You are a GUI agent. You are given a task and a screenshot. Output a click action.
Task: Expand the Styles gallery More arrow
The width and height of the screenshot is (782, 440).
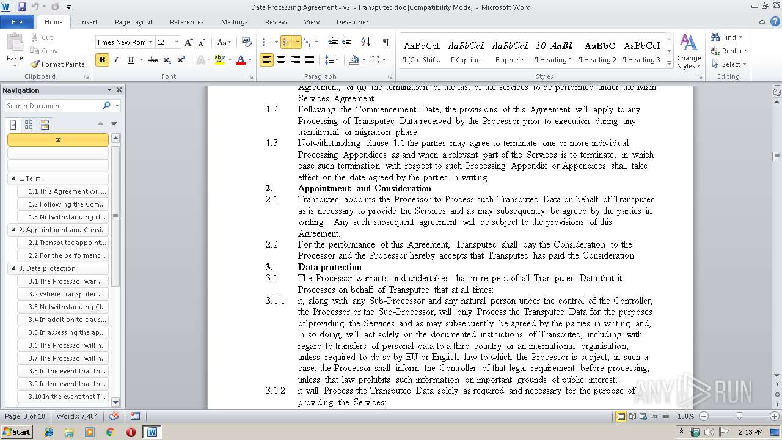(x=670, y=64)
